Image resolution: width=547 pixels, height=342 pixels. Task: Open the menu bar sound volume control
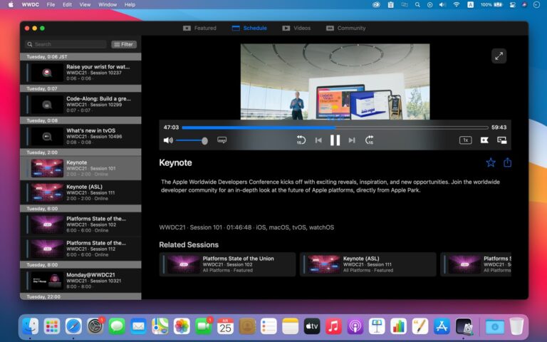(443, 5)
